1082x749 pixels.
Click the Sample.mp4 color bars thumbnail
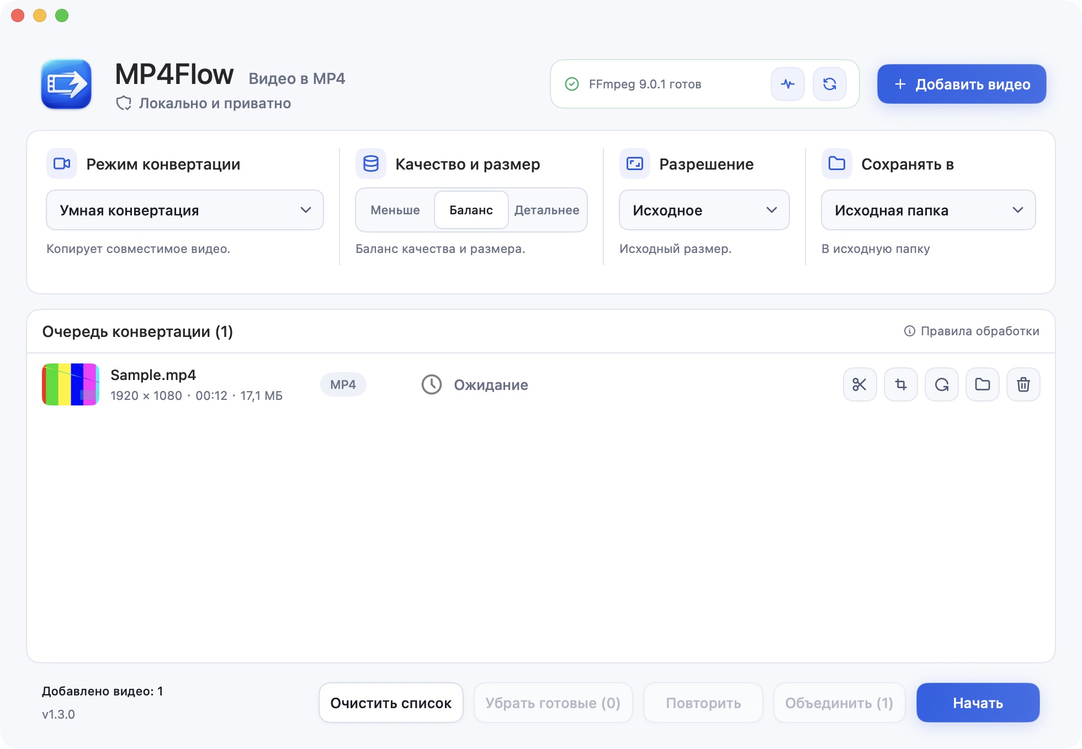(x=71, y=384)
